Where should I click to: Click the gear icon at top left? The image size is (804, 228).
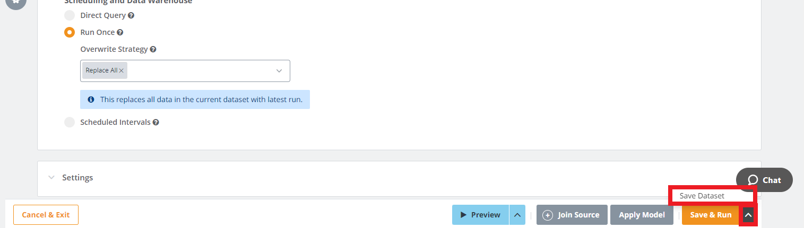[16, 3]
